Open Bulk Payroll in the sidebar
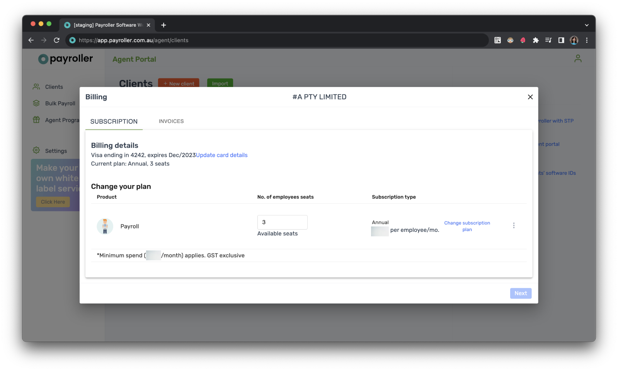 point(60,104)
